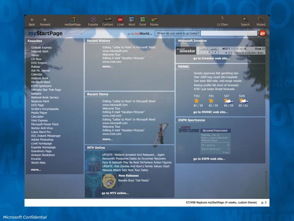
Task: Click the Back arrow icon
Action: 32,20
